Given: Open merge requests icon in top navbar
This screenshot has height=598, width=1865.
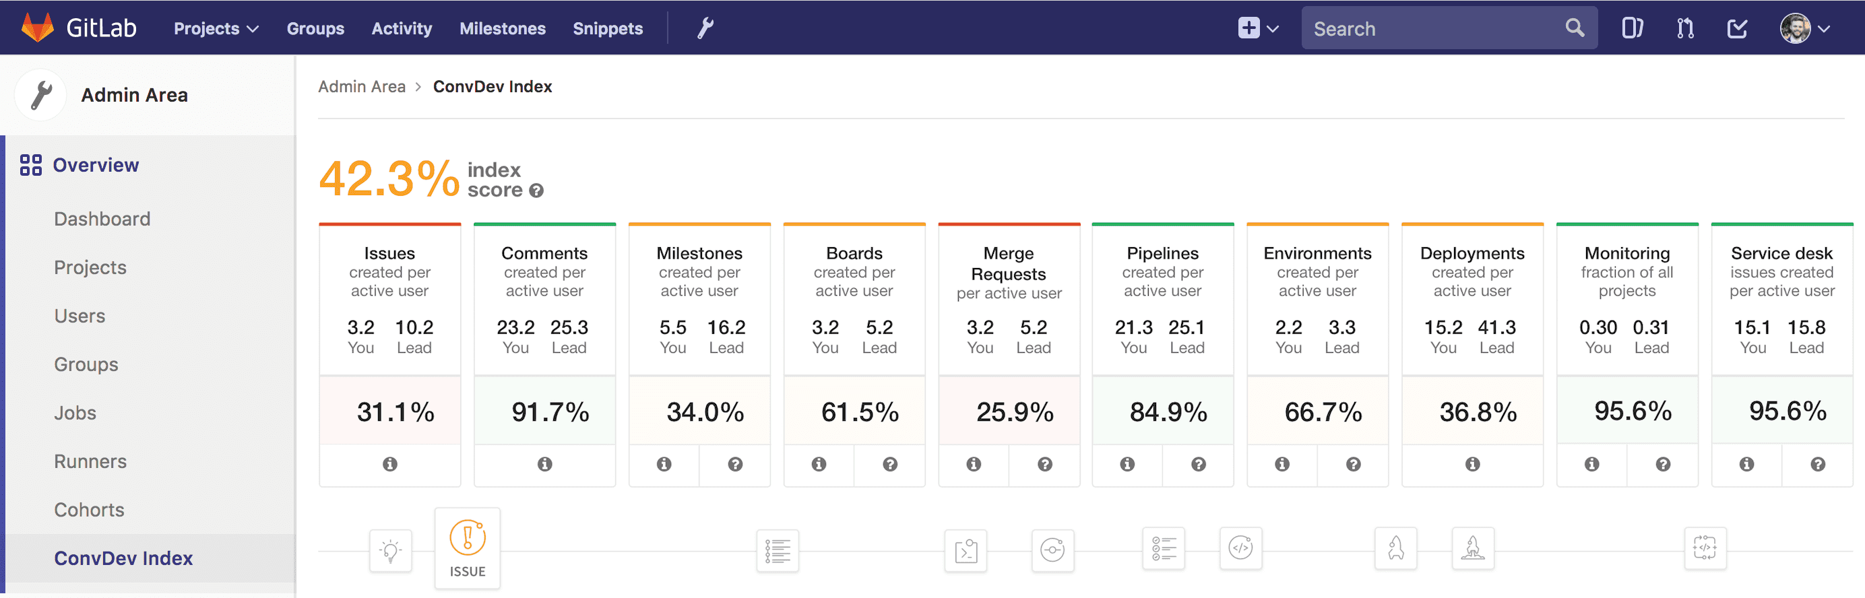Looking at the screenshot, I should (1684, 28).
